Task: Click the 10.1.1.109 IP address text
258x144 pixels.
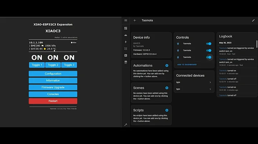Action: [36, 42]
